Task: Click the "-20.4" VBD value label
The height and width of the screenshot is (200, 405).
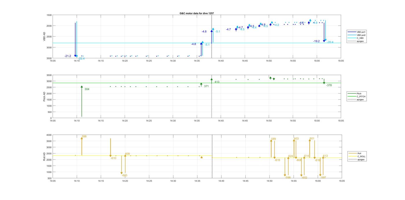Action: click(330, 42)
